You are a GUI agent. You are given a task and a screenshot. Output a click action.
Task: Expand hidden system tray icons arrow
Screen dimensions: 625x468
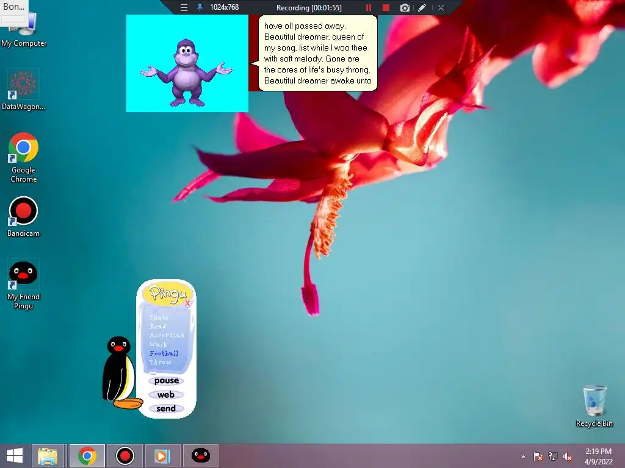(523, 456)
